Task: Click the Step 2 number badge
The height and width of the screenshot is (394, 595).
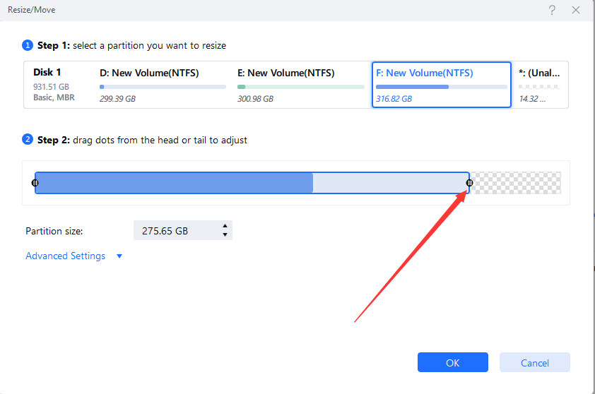Action: pyautogui.click(x=28, y=140)
